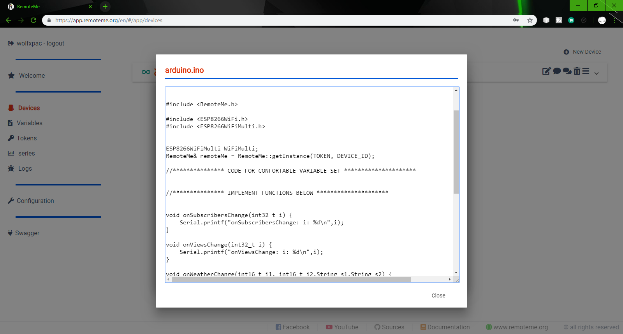Click the 'void onSubscribersChange' code line
The height and width of the screenshot is (334, 623).
coord(229,215)
